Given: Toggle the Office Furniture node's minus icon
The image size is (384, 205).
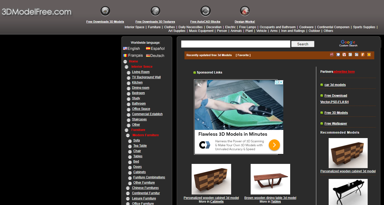Looking at the screenshot, I should [128, 204].
